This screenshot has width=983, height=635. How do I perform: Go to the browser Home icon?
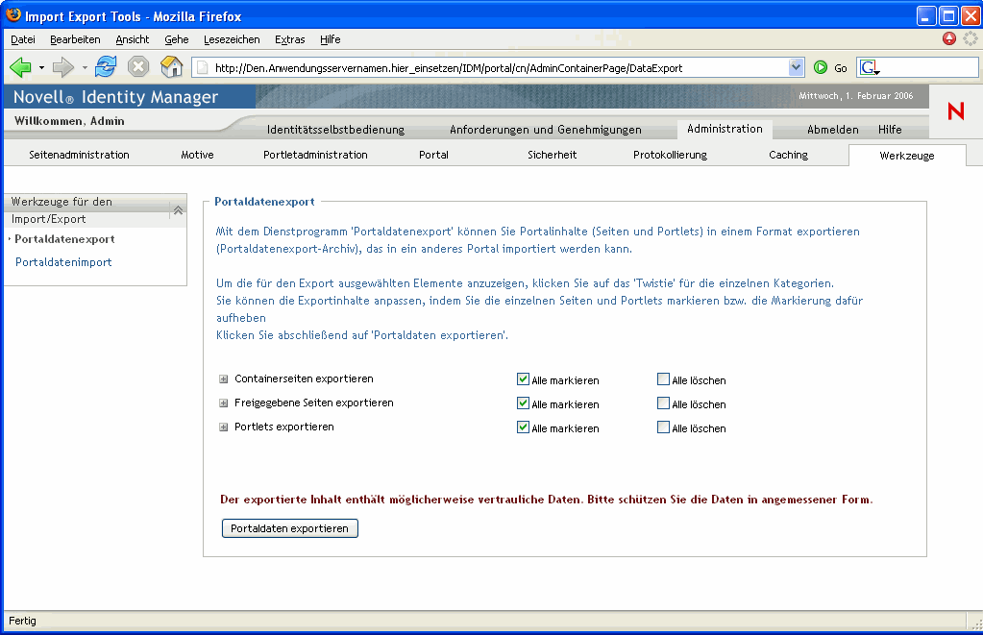pyautogui.click(x=171, y=67)
